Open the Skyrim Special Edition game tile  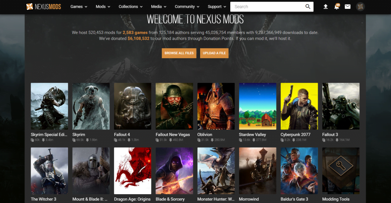(x=49, y=106)
